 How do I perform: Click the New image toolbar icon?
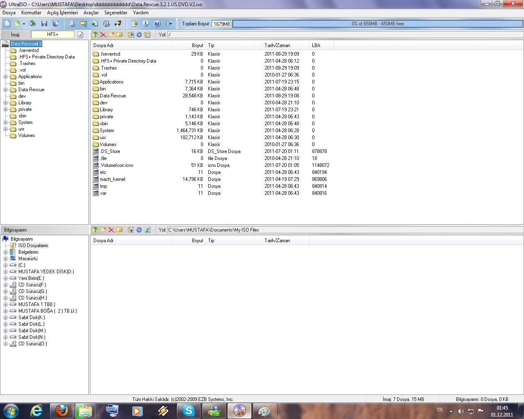(x=7, y=24)
